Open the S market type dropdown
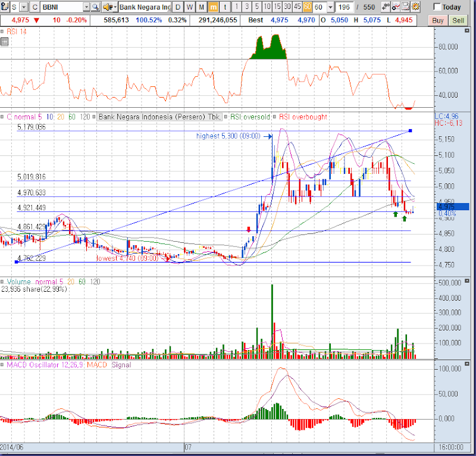Image resolution: width=476 pixels, height=456 pixels. (x=24, y=7)
